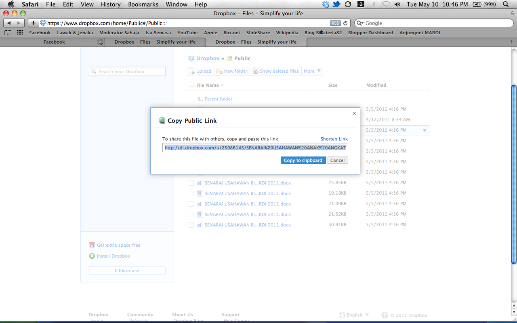Viewport: 517px width, 323px height.
Task: Click the 0.6% in use storage bar
Action: pyautogui.click(x=127, y=271)
